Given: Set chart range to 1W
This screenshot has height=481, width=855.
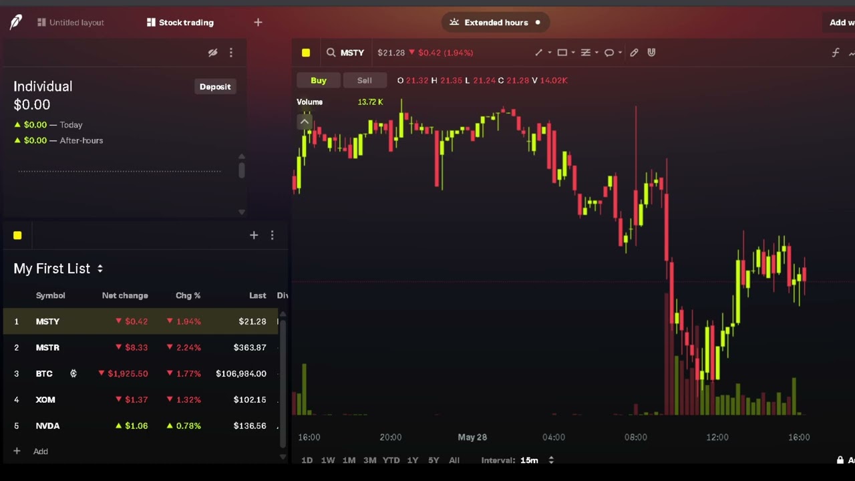Looking at the screenshot, I should (328, 460).
